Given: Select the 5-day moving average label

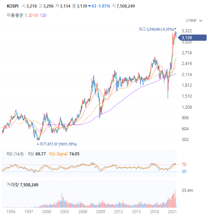Looking at the screenshot, I should [26, 15].
